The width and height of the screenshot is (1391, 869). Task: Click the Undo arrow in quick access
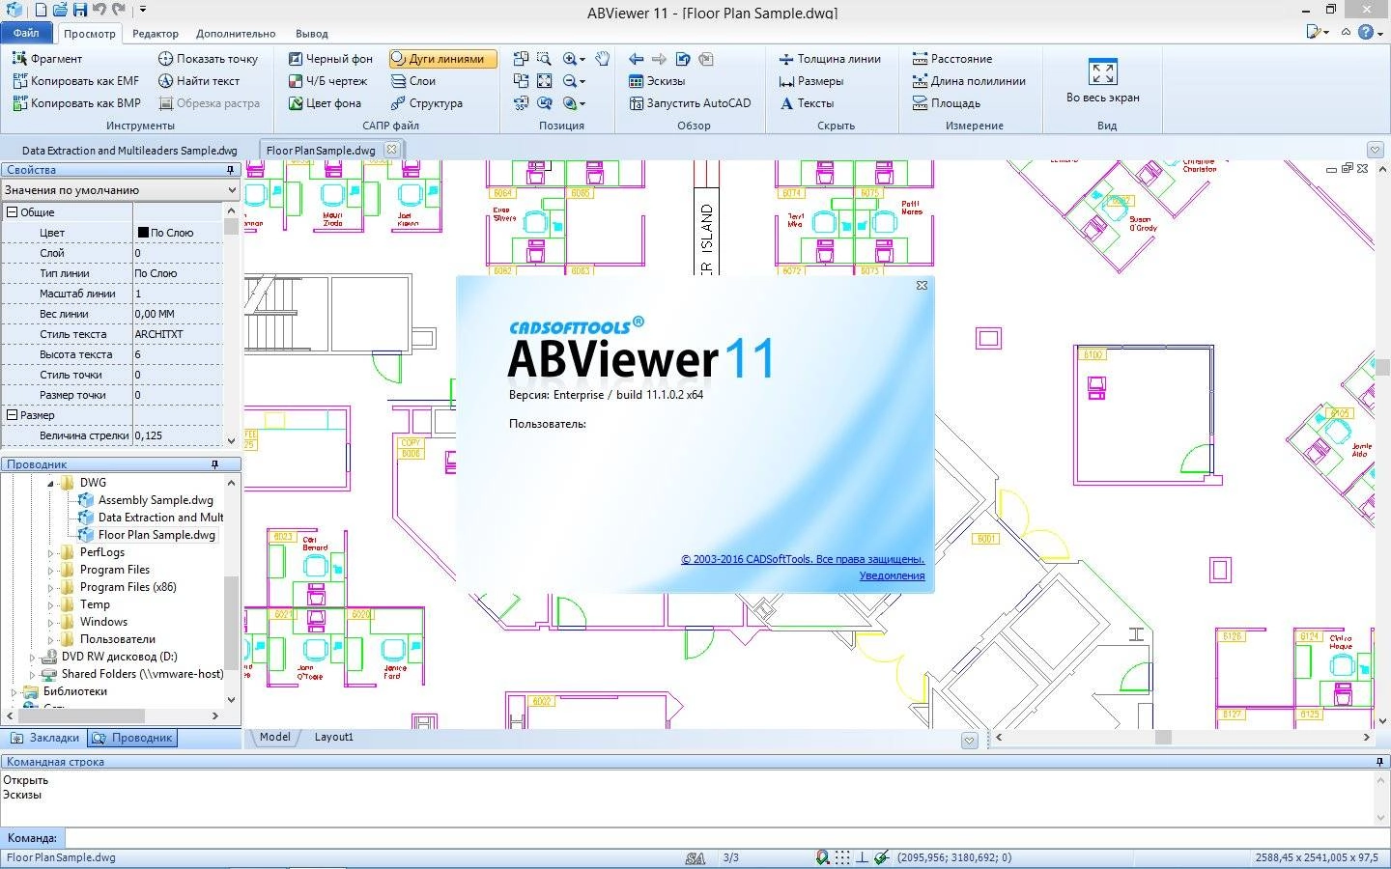pyautogui.click(x=99, y=10)
